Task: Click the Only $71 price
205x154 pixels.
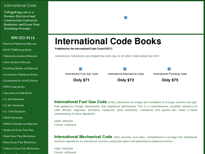Action: click(x=81, y=80)
